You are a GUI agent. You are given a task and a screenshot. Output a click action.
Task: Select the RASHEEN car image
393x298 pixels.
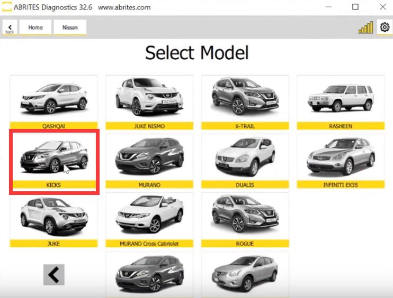tap(341, 98)
